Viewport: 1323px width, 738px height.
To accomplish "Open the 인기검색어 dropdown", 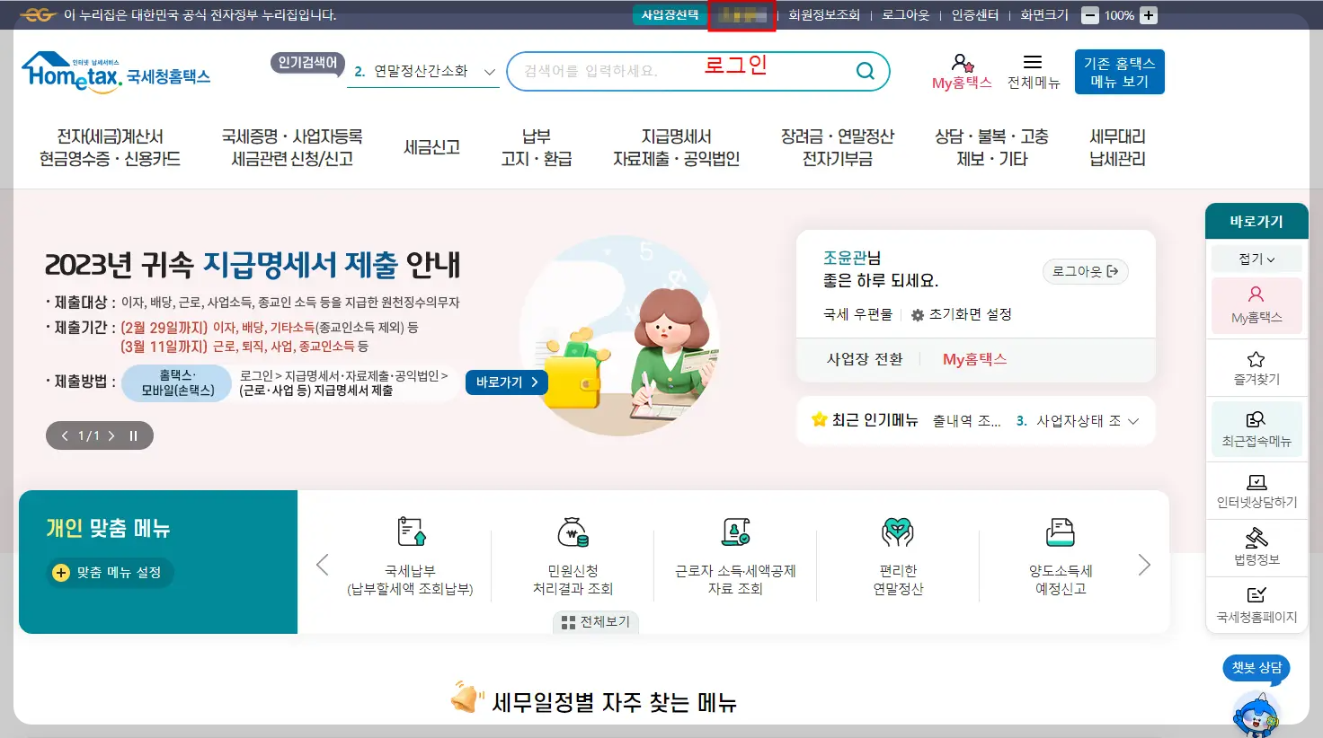I will click(306, 65).
